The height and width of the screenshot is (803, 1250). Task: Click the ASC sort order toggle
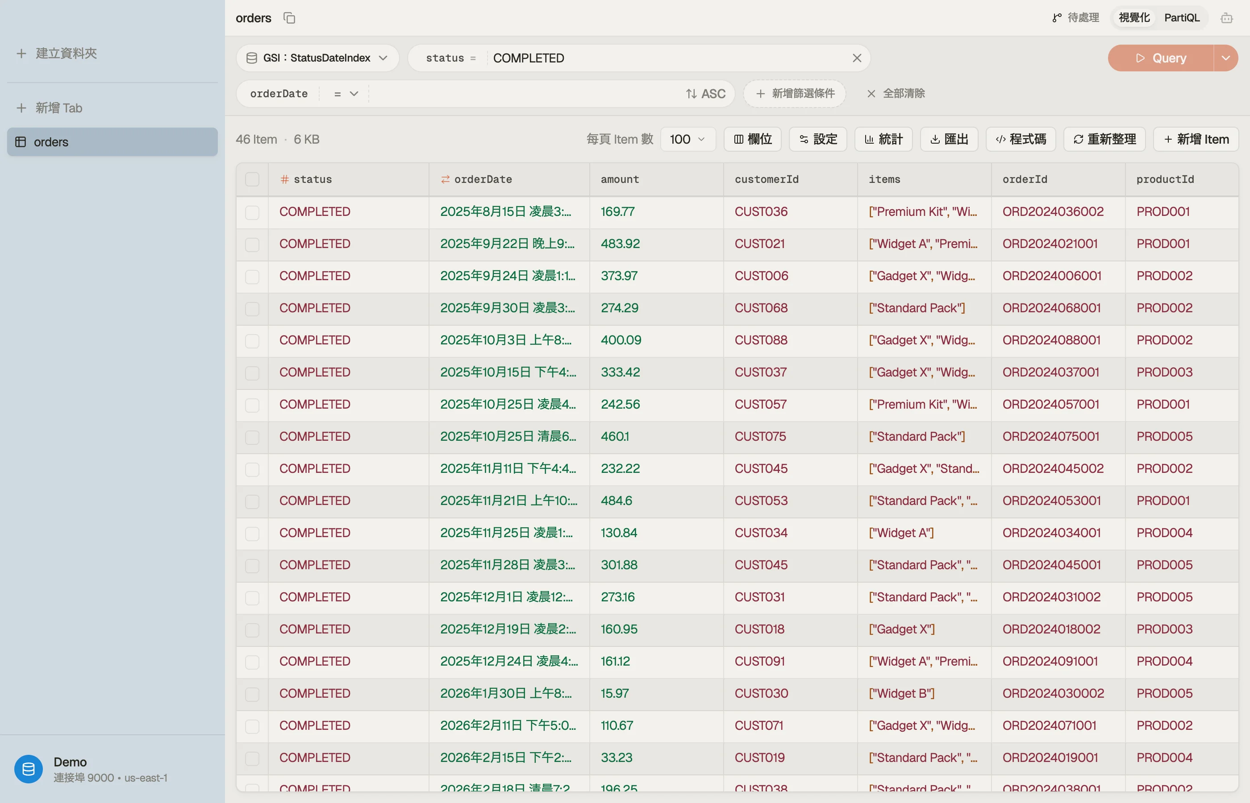pyautogui.click(x=705, y=94)
